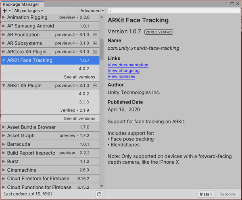Screen dimensions: 242x200
Task: Click the Install button
Action: click(x=206, y=194)
